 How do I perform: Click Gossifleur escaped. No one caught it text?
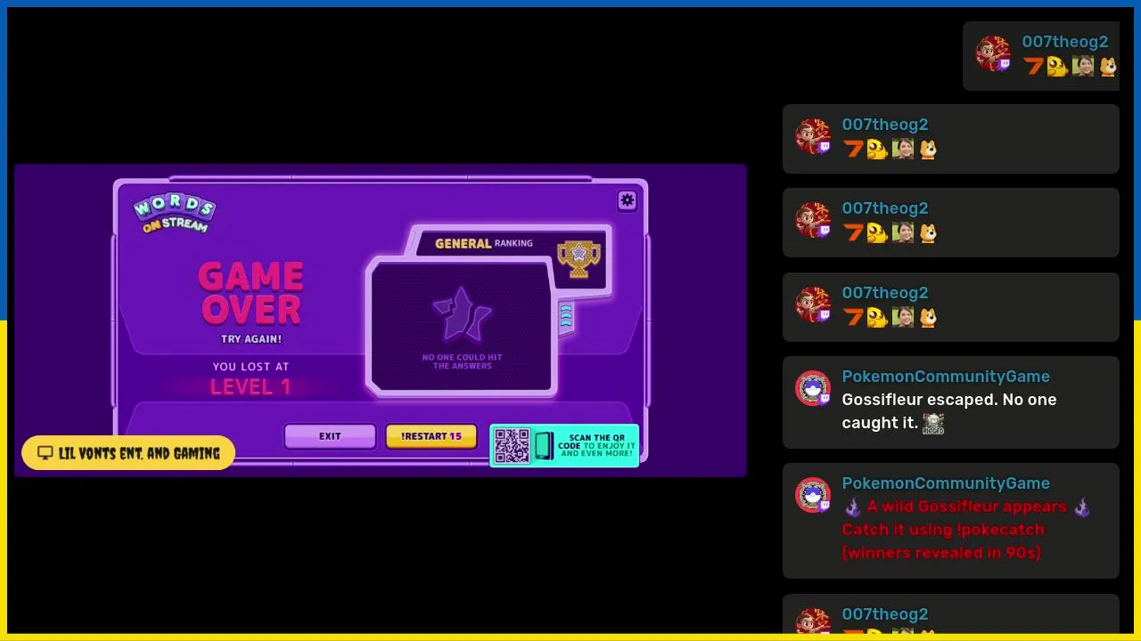coord(948,411)
